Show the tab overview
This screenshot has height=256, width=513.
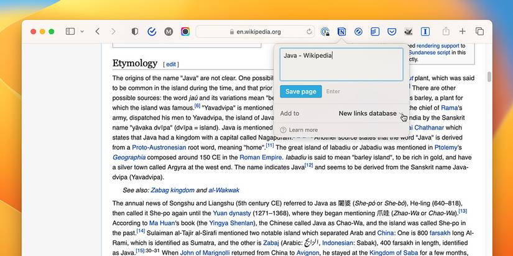[x=479, y=32]
